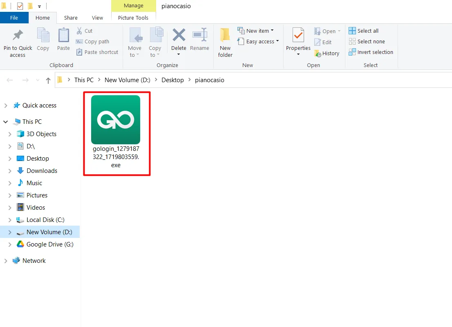Viewport: 452px width, 327px height.
Task: Open the Properties checkmark icon
Action: pos(298,36)
